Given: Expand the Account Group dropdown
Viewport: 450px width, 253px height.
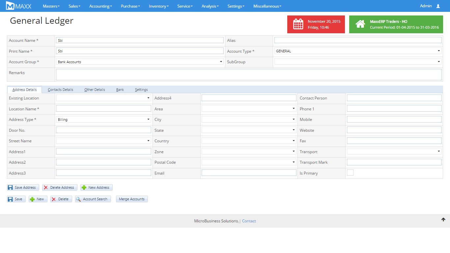Looking at the screenshot, I should coord(140,62).
